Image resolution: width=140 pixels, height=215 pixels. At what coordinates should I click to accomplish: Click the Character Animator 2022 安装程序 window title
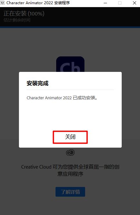pos(38,3)
